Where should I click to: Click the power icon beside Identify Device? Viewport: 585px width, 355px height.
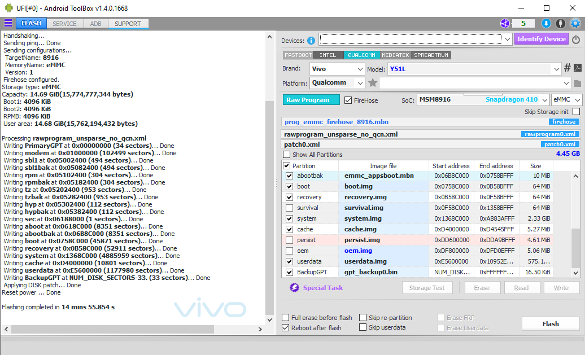click(x=576, y=39)
